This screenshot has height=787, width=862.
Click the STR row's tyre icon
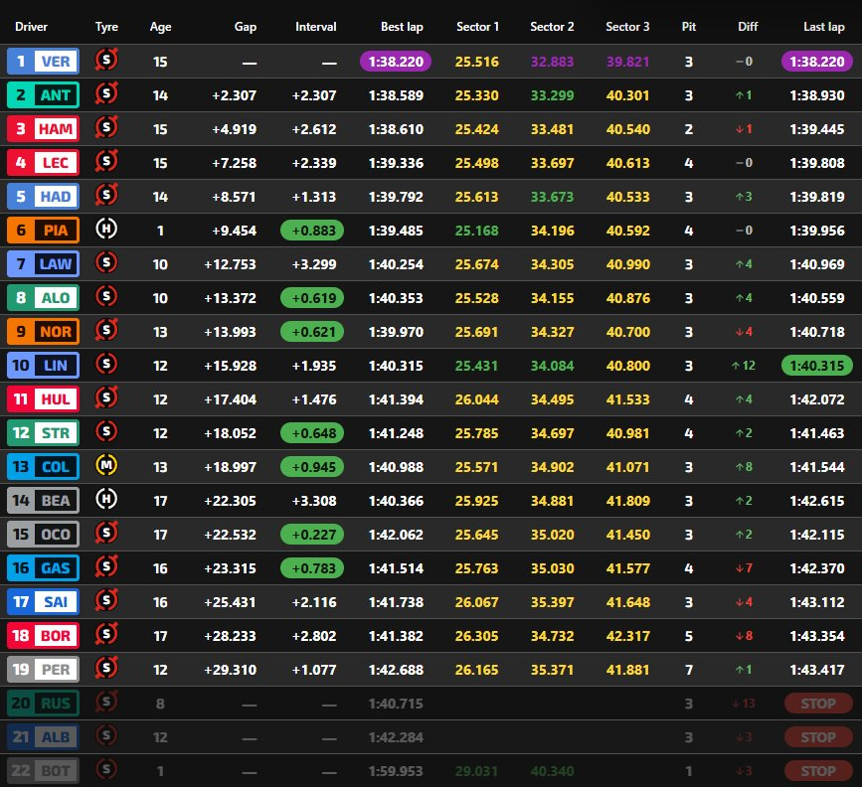click(106, 431)
